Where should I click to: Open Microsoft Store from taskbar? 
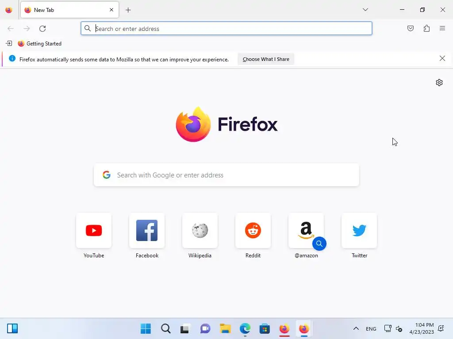click(265, 328)
